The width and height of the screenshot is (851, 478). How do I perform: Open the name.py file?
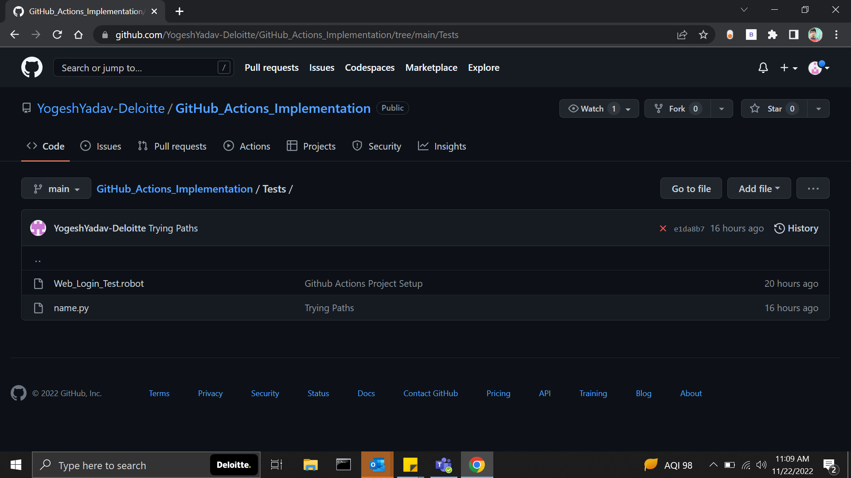tap(71, 308)
